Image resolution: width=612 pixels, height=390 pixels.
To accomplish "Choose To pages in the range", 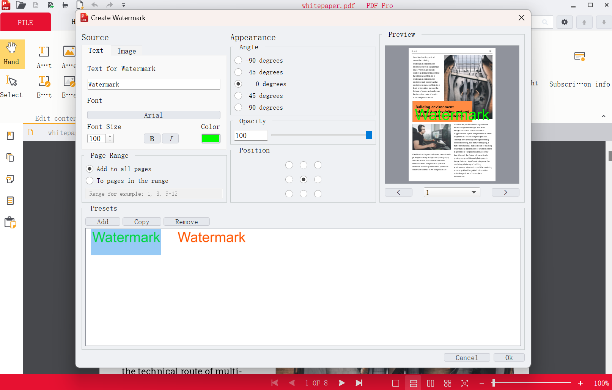I will pos(90,181).
